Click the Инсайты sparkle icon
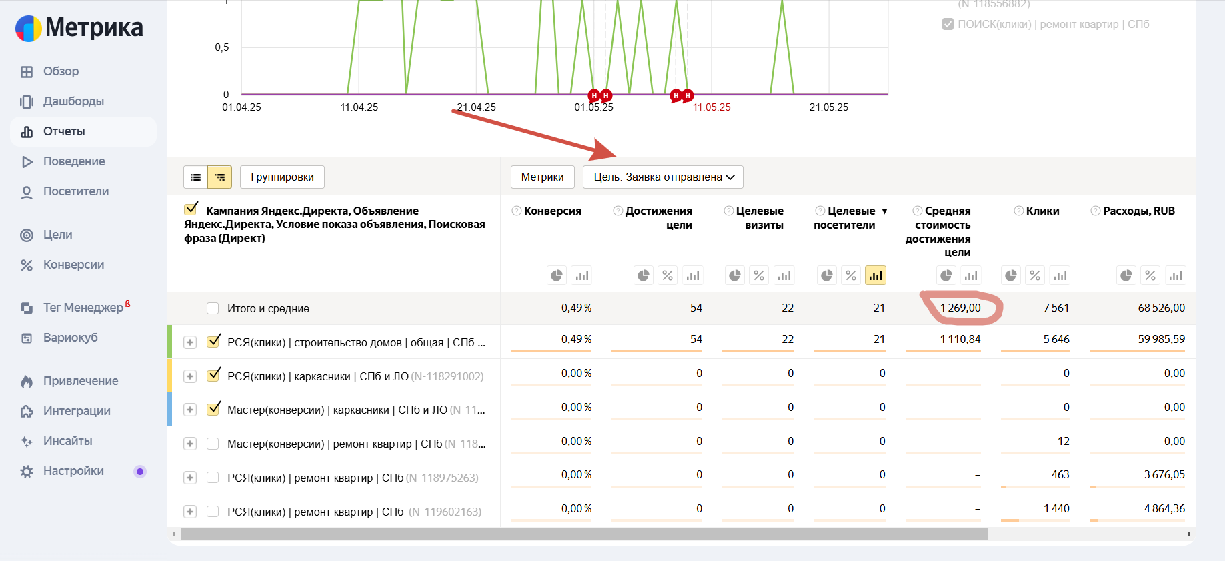This screenshot has width=1225, height=561. pyautogui.click(x=27, y=441)
